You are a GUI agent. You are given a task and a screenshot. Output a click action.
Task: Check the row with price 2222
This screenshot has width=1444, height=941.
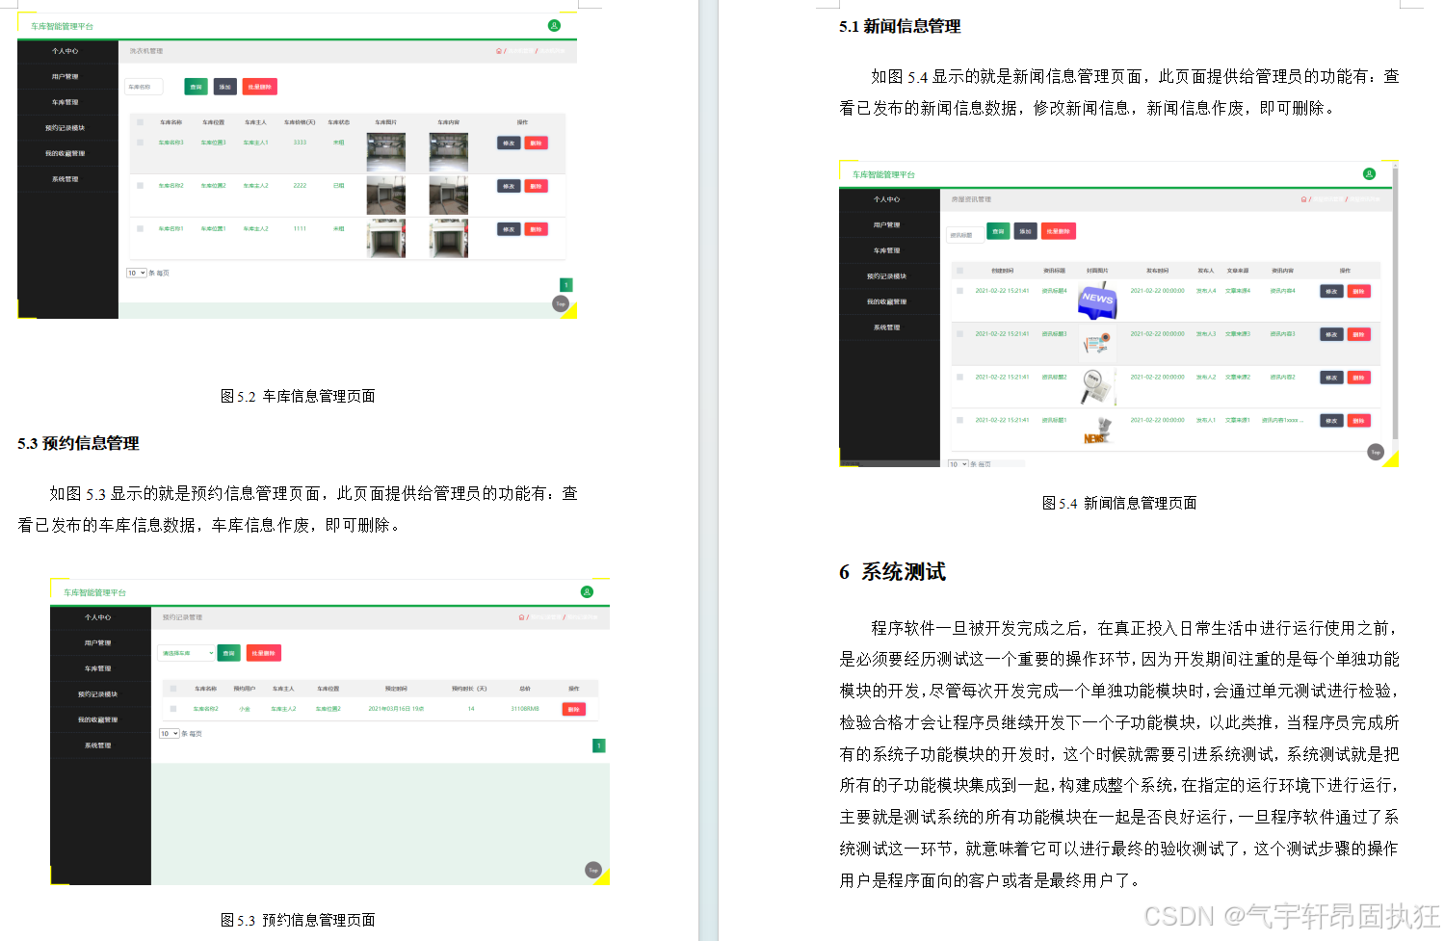click(x=141, y=186)
